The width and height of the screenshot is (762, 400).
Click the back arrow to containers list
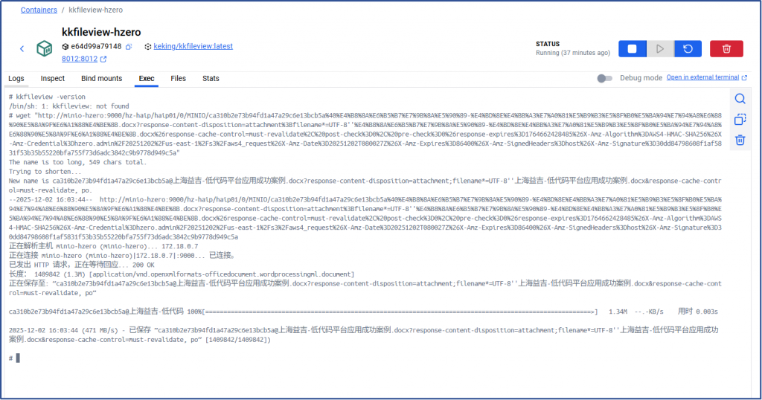pos(22,48)
